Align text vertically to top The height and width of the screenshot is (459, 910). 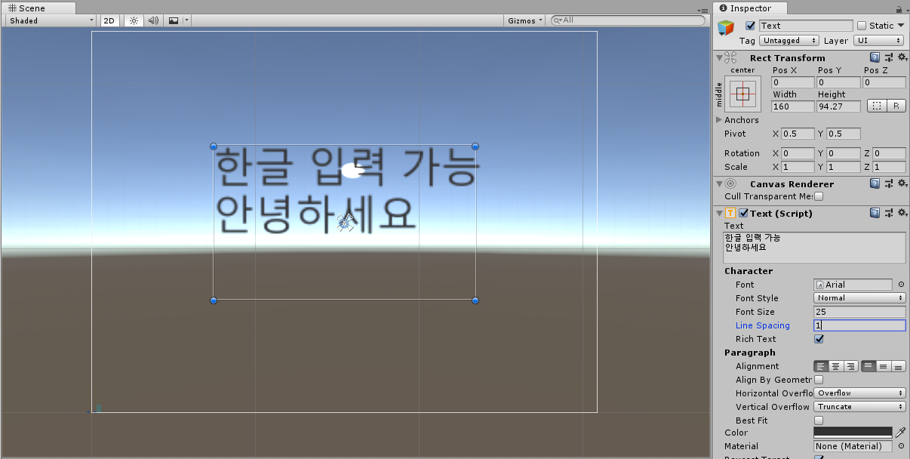pos(868,366)
